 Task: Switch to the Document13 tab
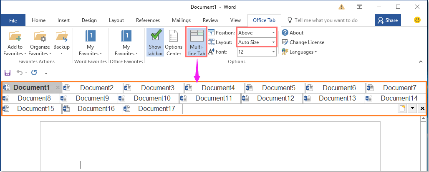pos(333,98)
